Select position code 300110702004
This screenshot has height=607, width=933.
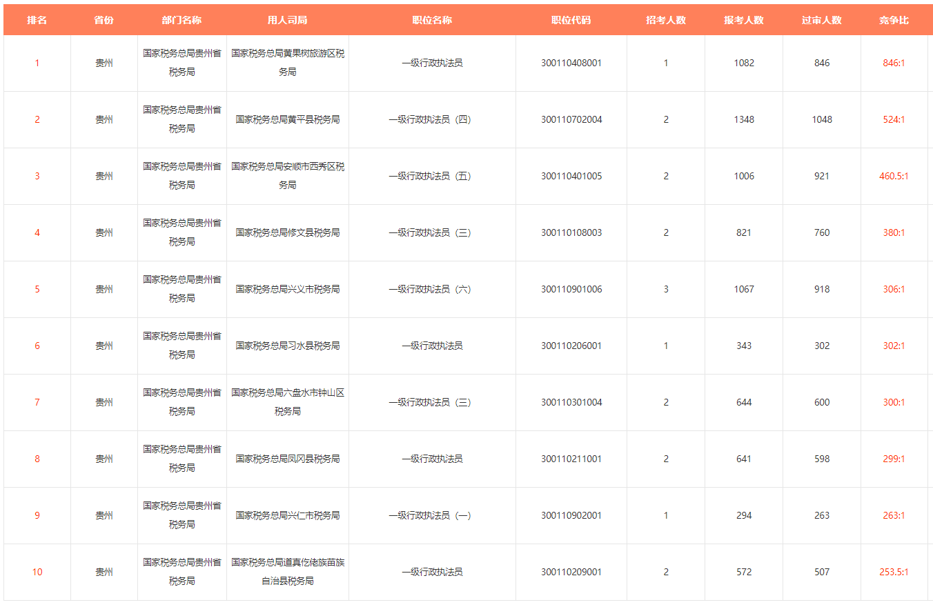(x=571, y=119)
